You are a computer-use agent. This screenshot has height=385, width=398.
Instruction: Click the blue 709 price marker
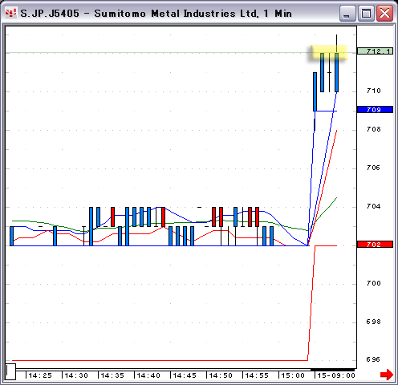pyautogui.click(x=375, y=110)
